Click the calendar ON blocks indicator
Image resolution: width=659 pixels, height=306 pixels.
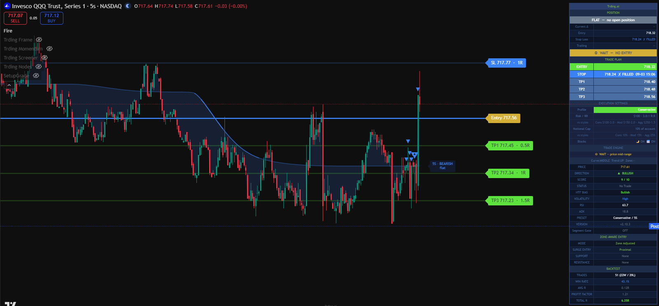tap(651, 141)
